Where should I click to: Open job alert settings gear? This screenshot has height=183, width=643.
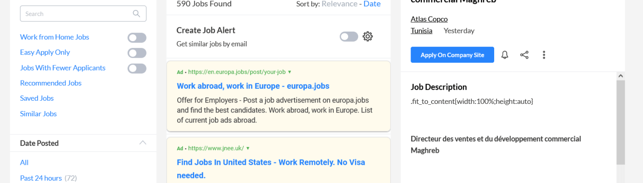[367, 37]
